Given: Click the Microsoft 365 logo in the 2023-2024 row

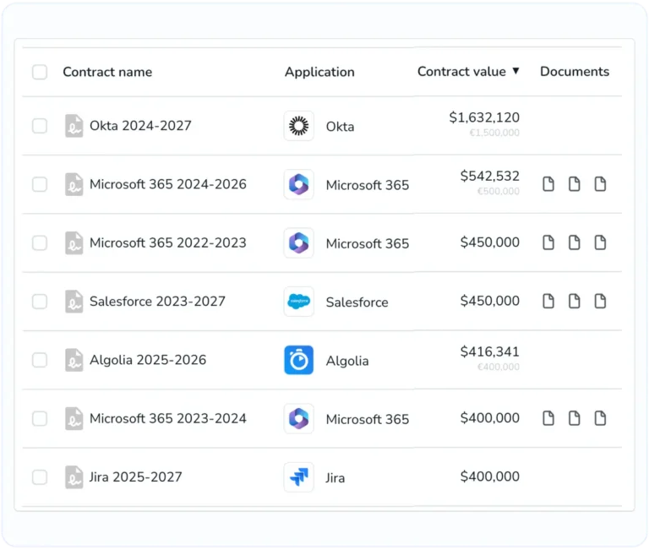Looking at the screenshot, I should (x=299, y=418).
